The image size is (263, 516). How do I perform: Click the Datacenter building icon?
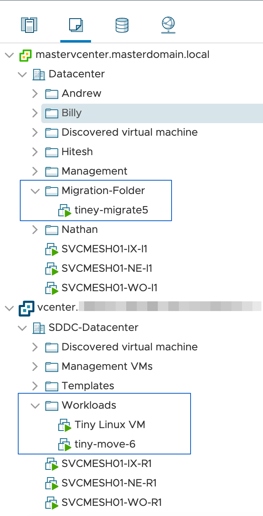38,74
